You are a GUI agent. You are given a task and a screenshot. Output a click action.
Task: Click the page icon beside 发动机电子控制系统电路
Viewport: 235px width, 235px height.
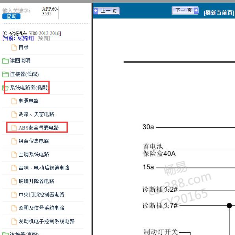14,221
